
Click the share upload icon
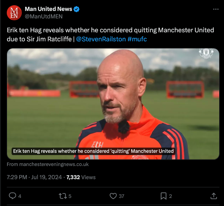point(214,196)
